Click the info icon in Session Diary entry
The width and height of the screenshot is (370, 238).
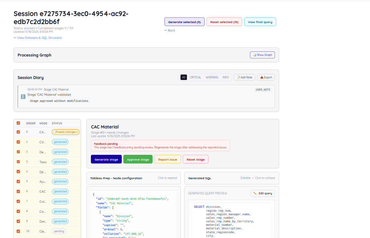tap(23, 96)
